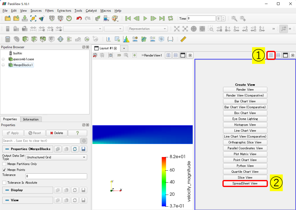Viewport: 296px width, 210px height.
Task: Uncheck the Merge Points checkbox
Action: click(x=4, y=170)
